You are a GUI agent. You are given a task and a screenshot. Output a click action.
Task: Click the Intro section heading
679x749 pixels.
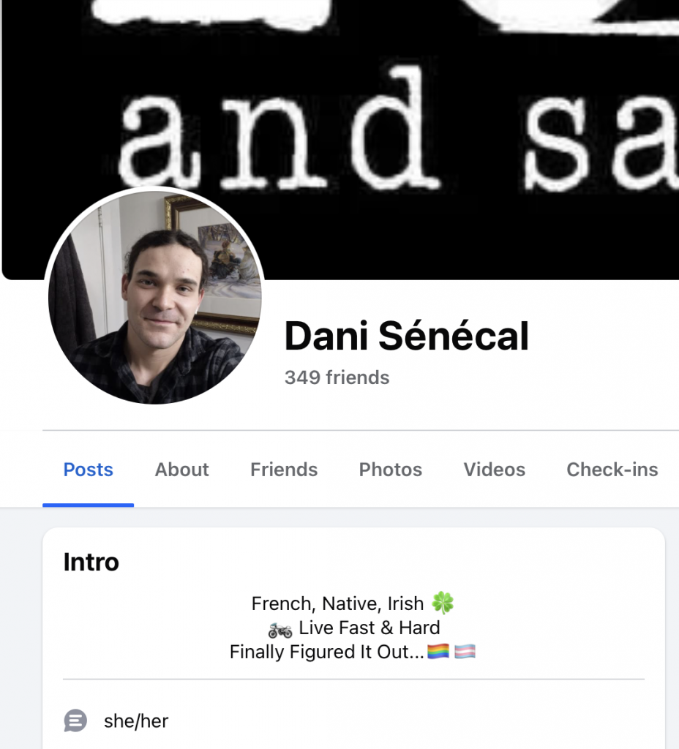(x=91, y=562)
